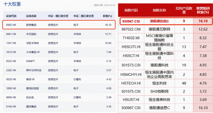
Task: Select index code 987022.CNI
Action: coord(131,29)
